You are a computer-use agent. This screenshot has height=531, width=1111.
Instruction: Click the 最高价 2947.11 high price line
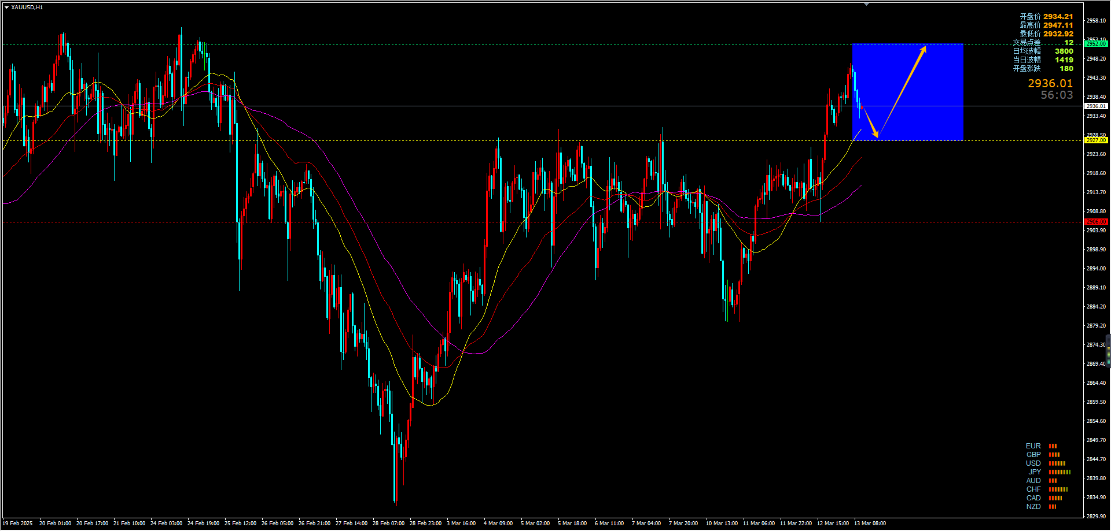1046,25
